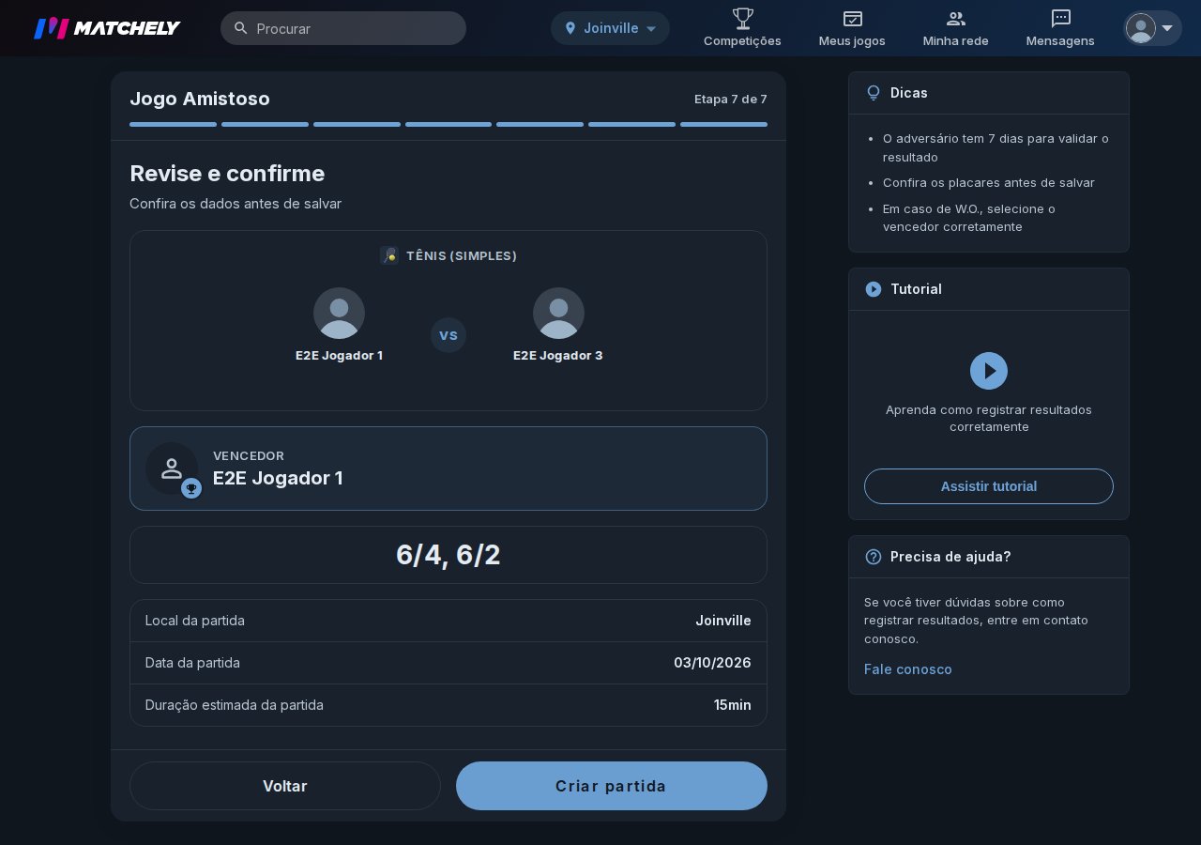Click E2E Jogador 3 avatar
The image size is (1201, 845).
[x=558, y=313]
